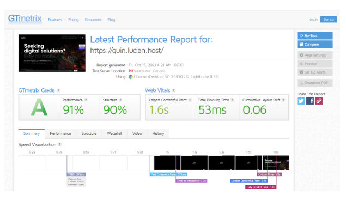Click the Re-Test button

click(315, 36)
